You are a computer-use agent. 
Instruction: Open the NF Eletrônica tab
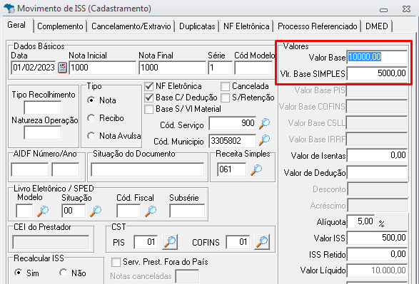point(246,26)
